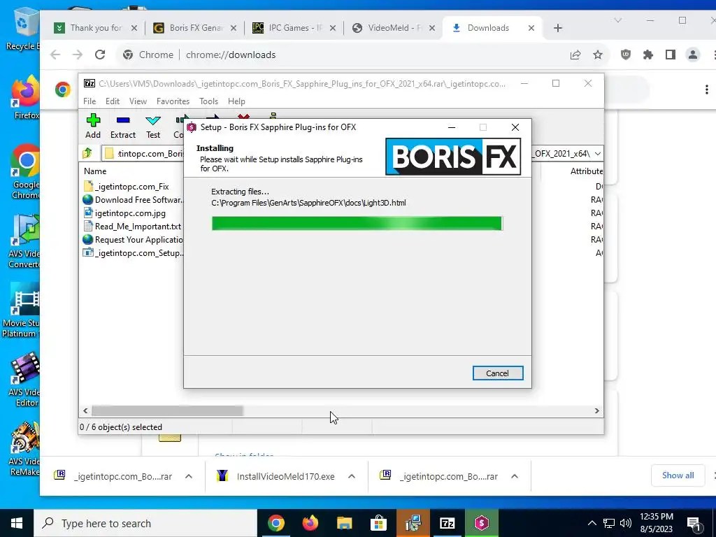The width and height of the screenshot is (716, 537).
Task: Cancel the Boris FX Sapphire installation
Action: click(x=498, y=373)
